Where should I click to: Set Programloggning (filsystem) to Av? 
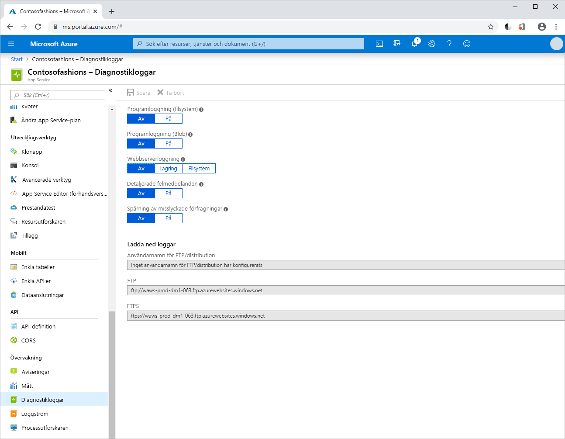click(141, 119)
